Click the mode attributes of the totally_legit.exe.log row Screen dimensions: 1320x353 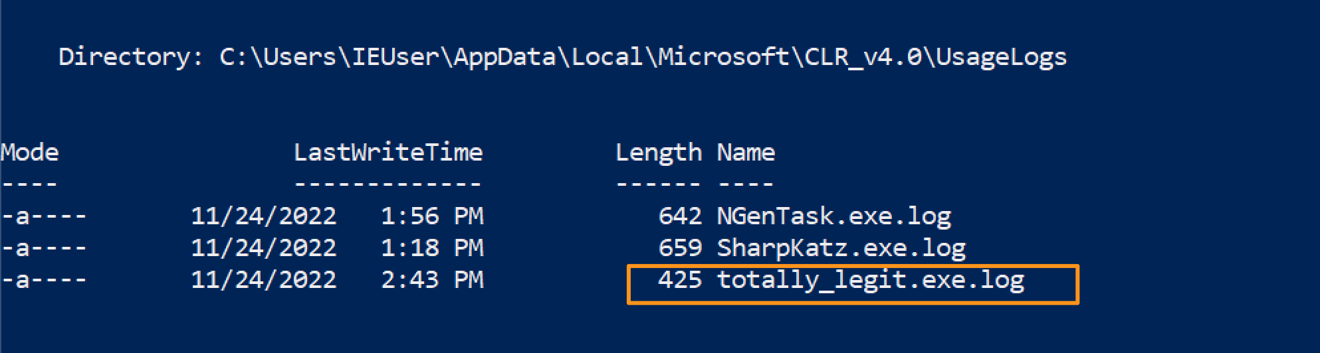pyautogui.click(x=44, y=280)
